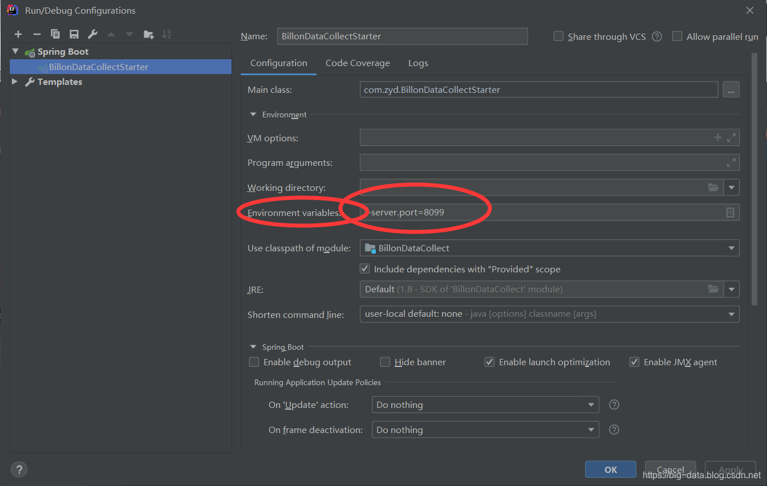Click Apply button

tap(731, 469)
